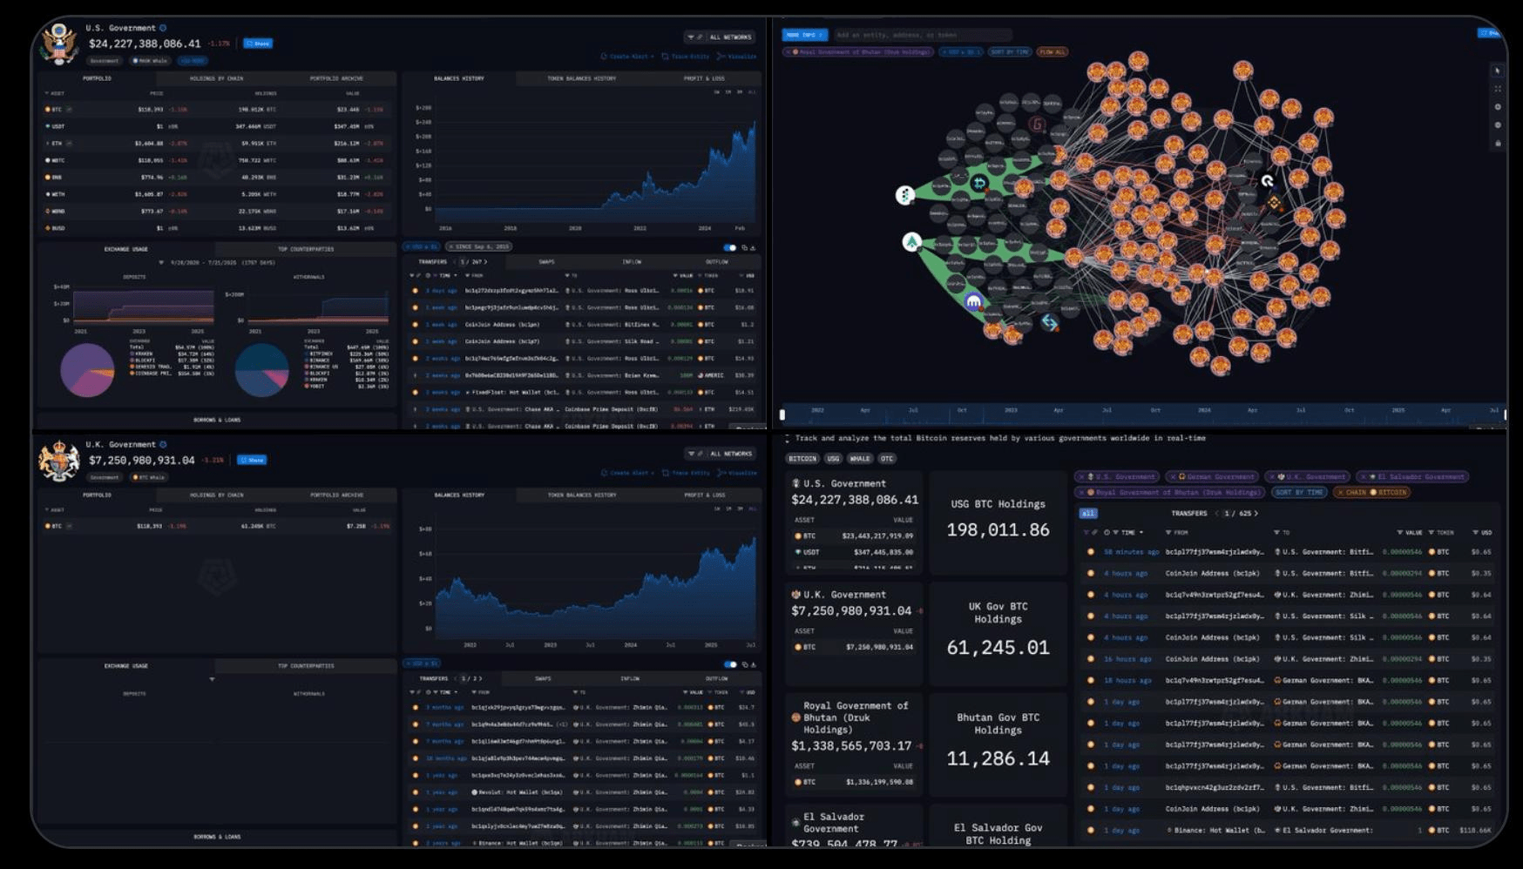Viewport: 1523px width, 869px height.
Task: Select the dark node with blue D logo
Action: click(979, 183)
